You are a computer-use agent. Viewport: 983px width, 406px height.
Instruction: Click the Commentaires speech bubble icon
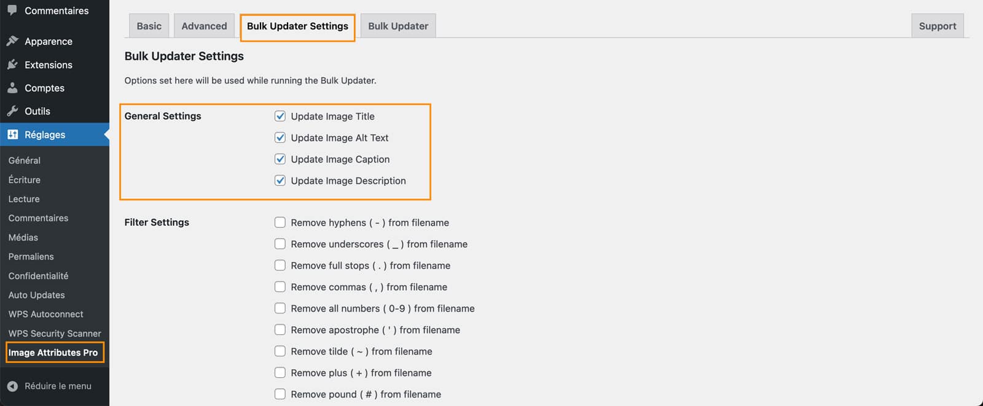pyautogui.click(x=12, y=10)
